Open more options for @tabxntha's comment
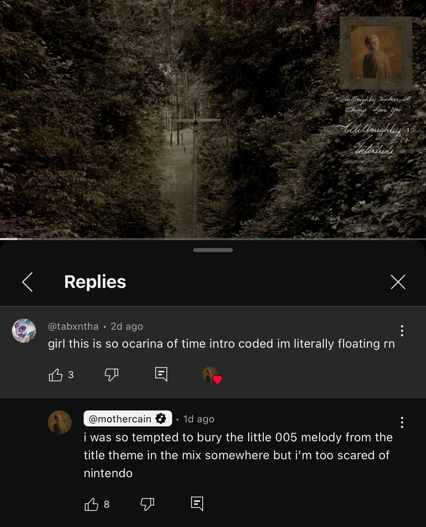Screen dimensions: 426x527 (402, 330)
